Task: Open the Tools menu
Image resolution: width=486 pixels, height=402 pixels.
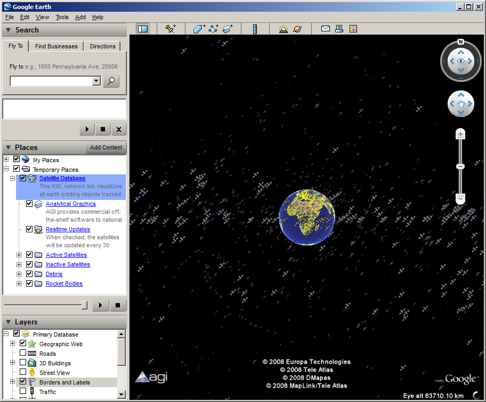Action: (x=62, y=17)
